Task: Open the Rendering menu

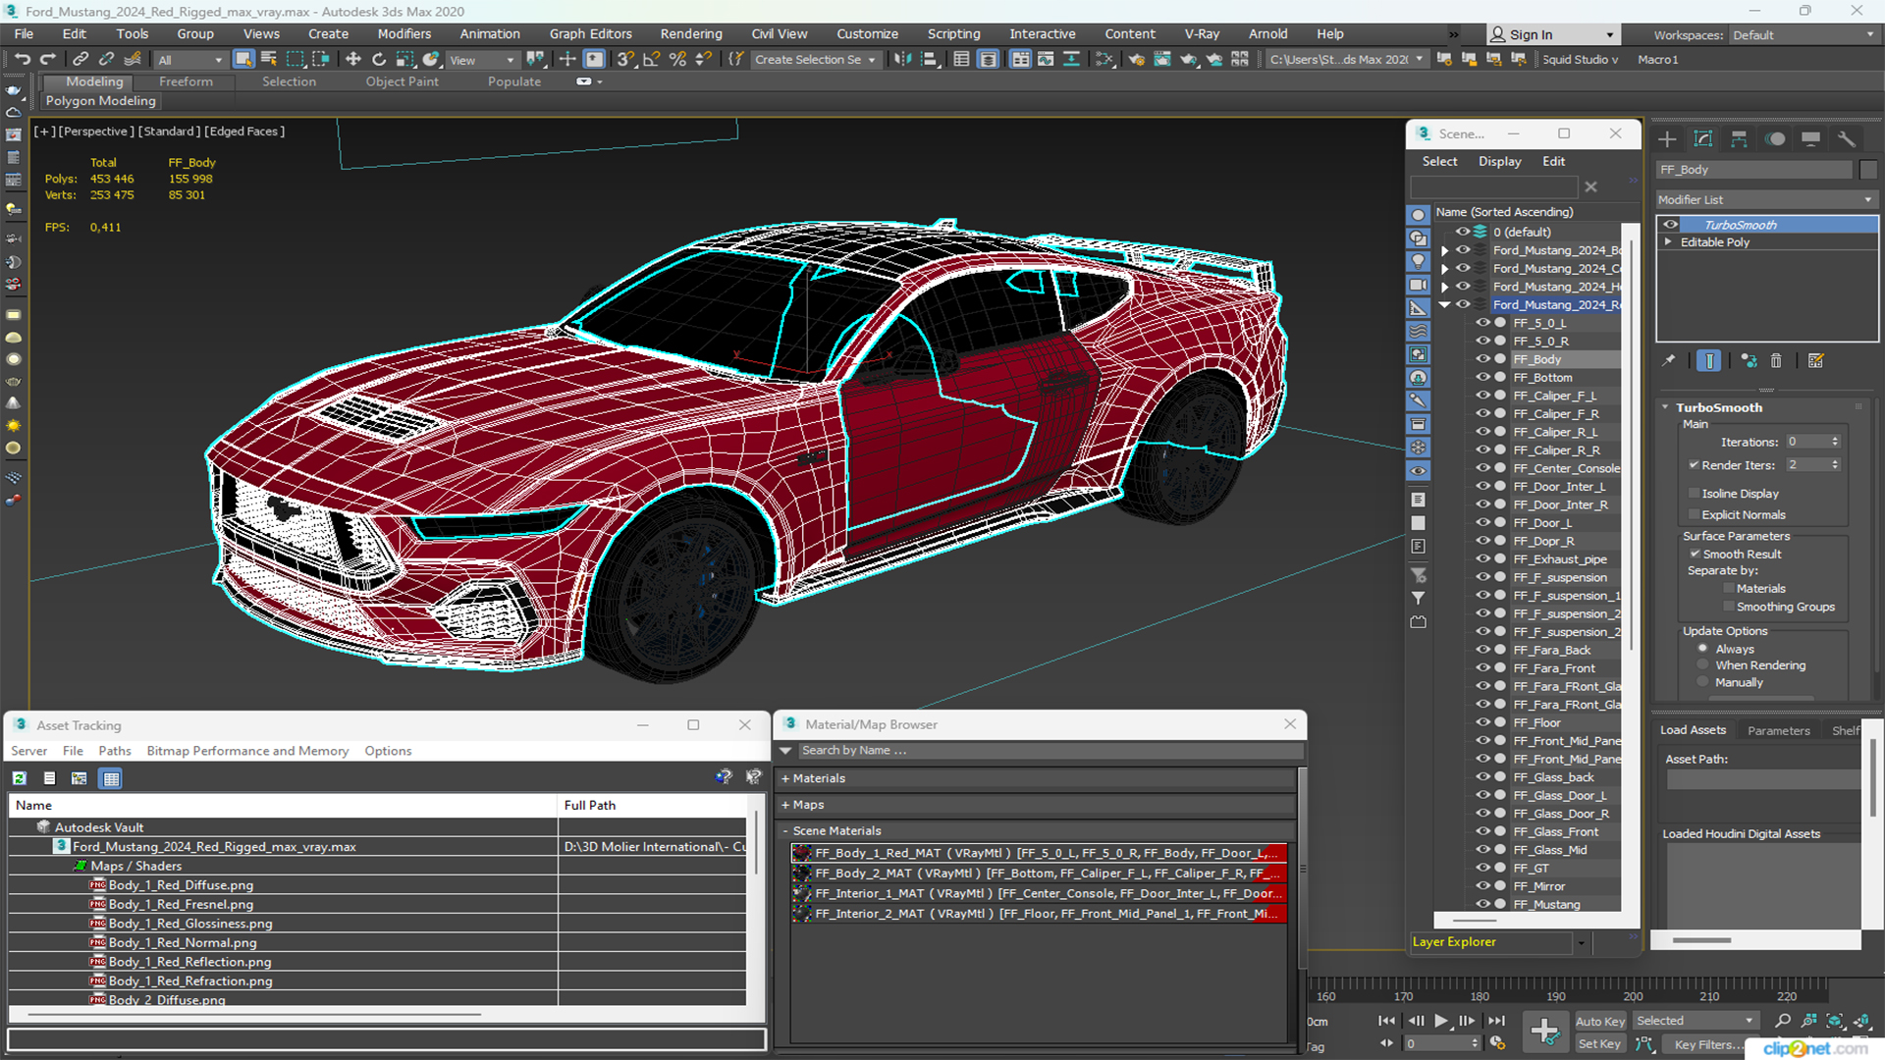Action: 691,33
